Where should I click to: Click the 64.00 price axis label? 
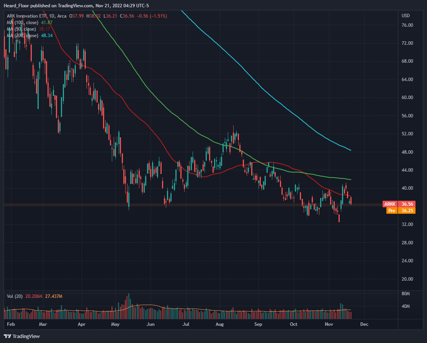click(x=407, y=80)
